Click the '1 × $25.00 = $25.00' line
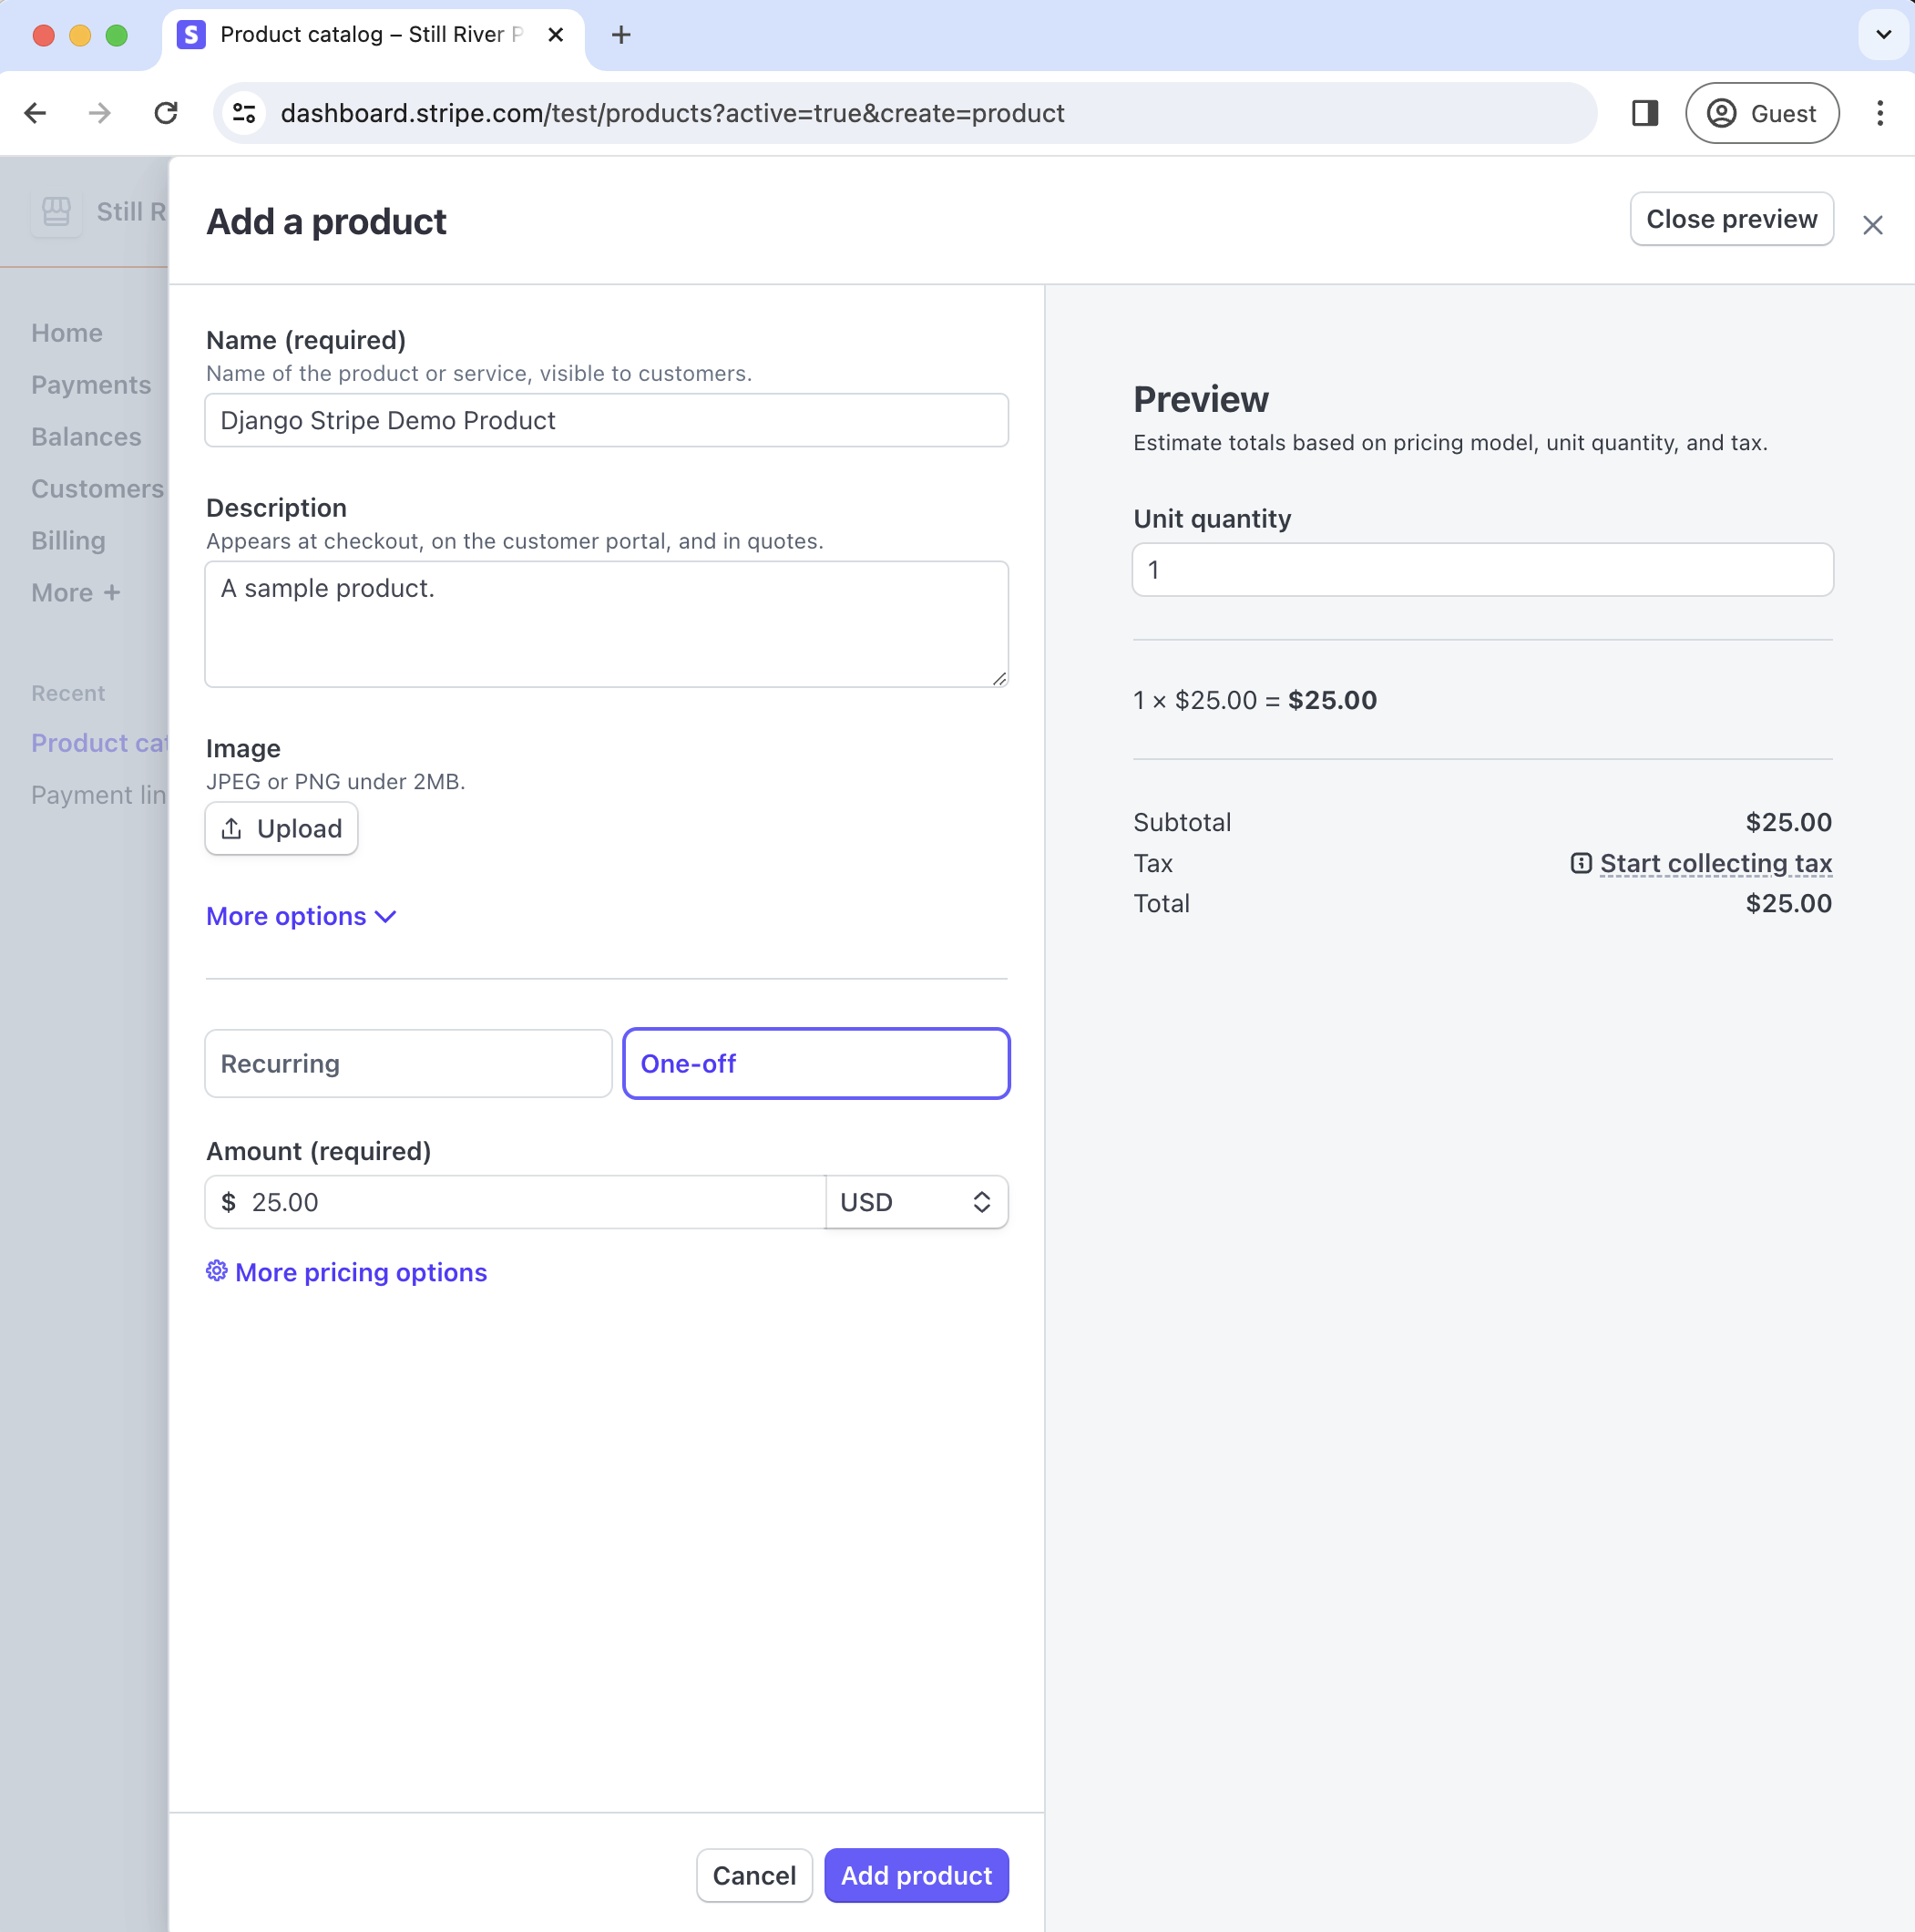Screen dimensions: 1915x1932 coord(1254,700)
